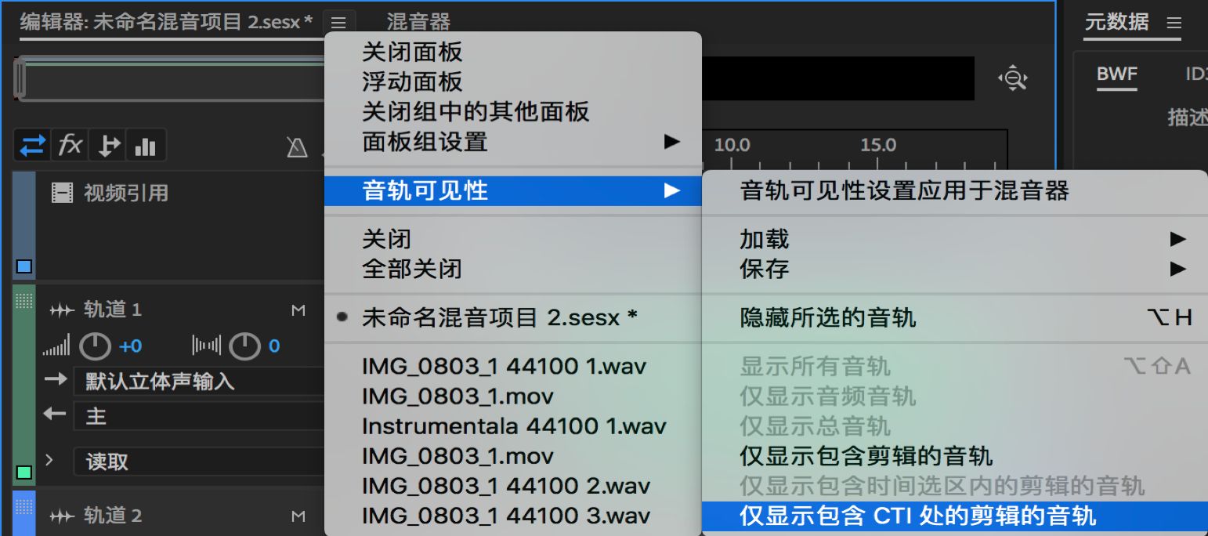Toggle the metronome icon on the toolbar
Screen dimensions: 1208x536
pyautogui.click(x=298, y=145)
